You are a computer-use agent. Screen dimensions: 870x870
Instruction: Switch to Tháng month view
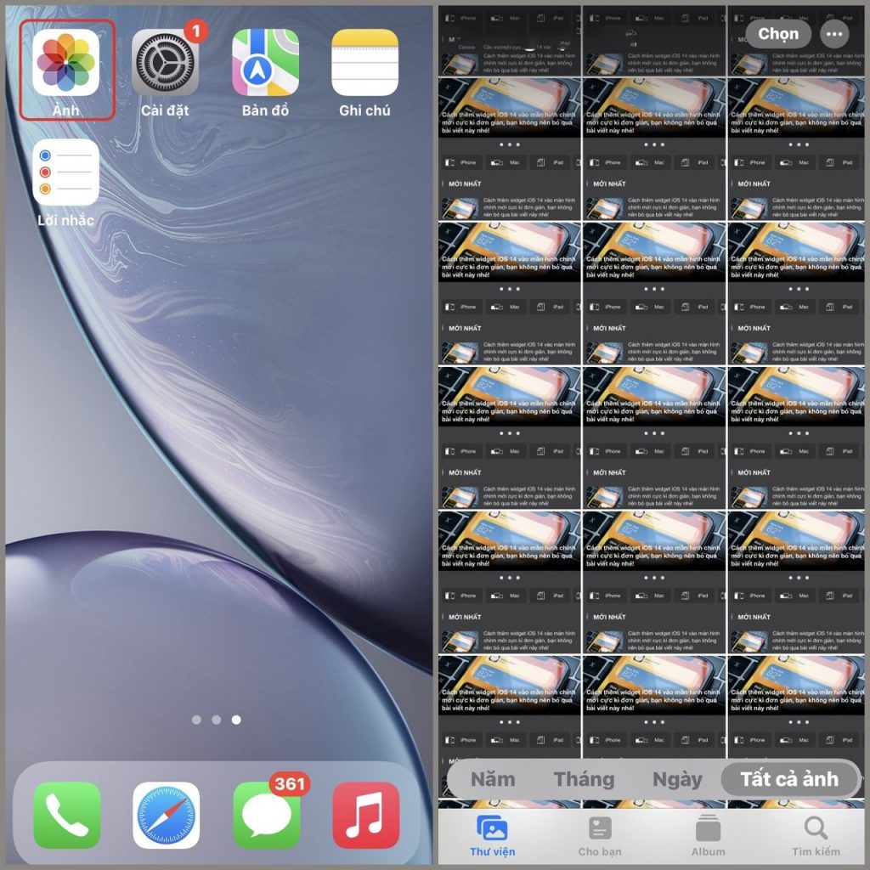584,779
